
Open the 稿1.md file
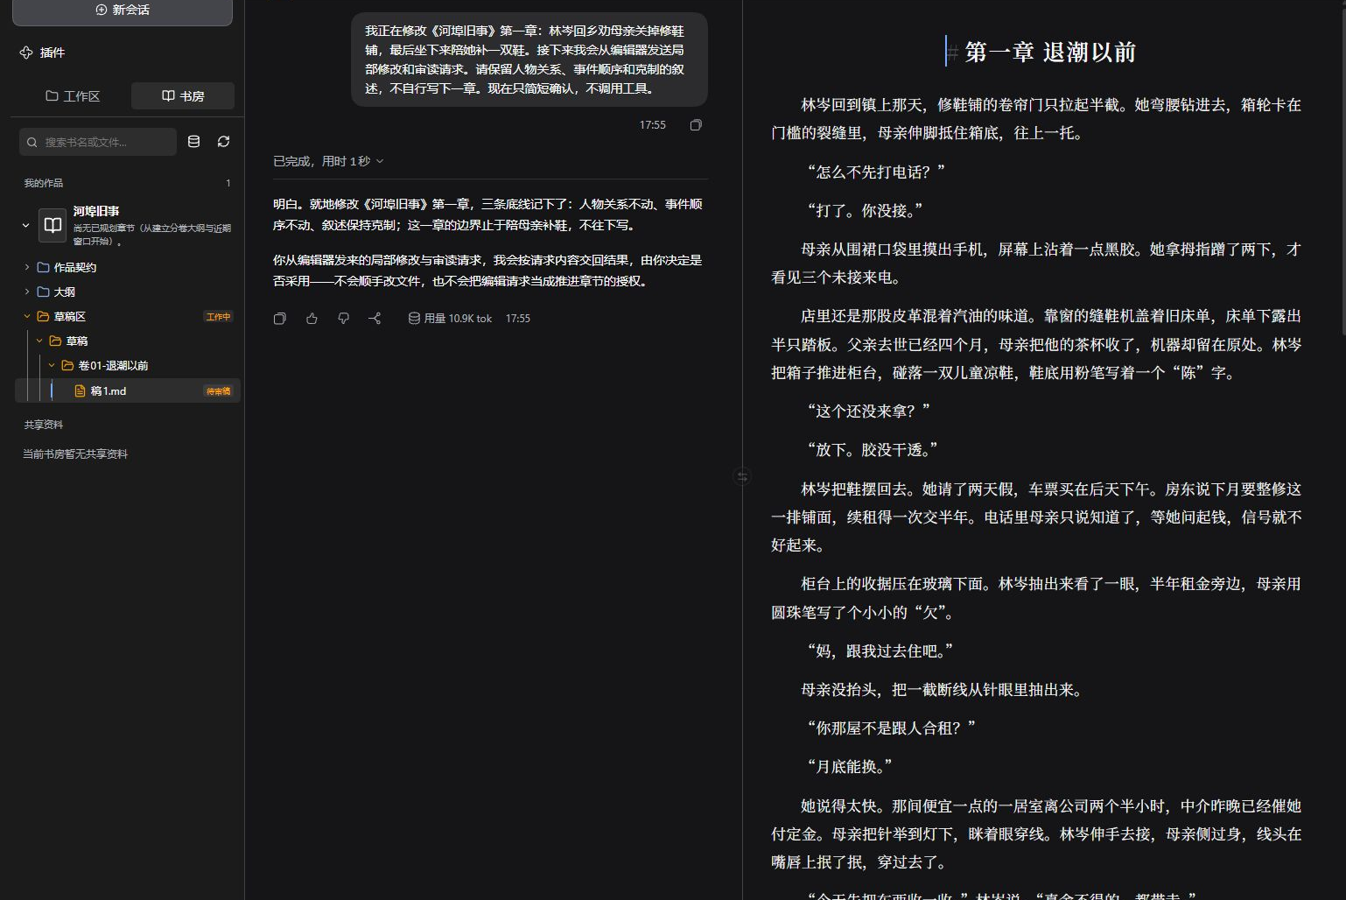pos(127,390)
